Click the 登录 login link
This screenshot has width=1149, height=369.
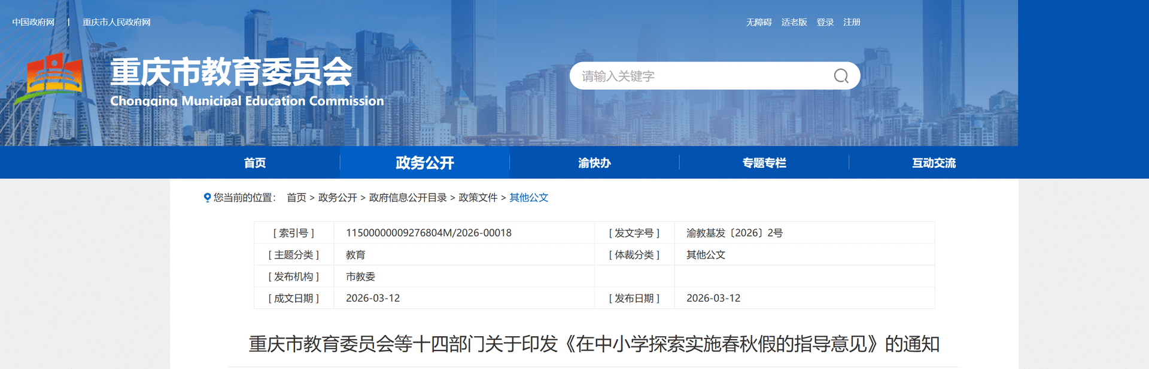click(825, 22)
